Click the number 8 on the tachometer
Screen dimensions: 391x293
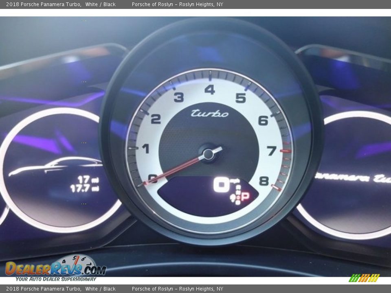pyautogui.click(x=264, y=181)
